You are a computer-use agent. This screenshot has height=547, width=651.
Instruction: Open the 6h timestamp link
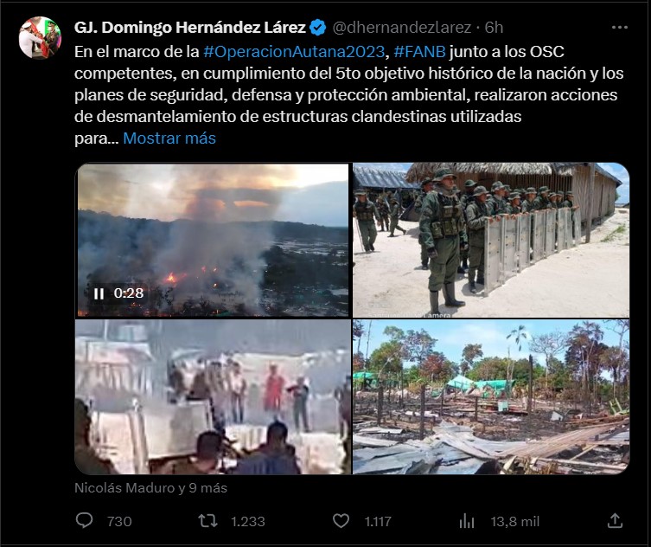[494, 28]
